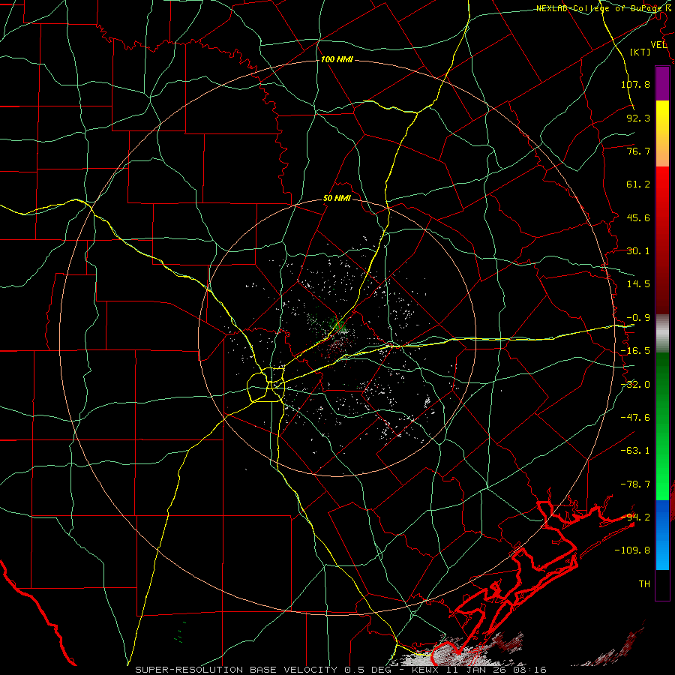Click the -94.2 velocity scale value
The image size is (675, 675).
point(635,517)
